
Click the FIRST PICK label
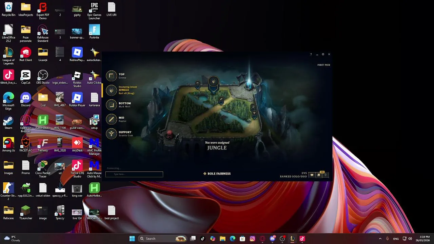click(323, 65)
